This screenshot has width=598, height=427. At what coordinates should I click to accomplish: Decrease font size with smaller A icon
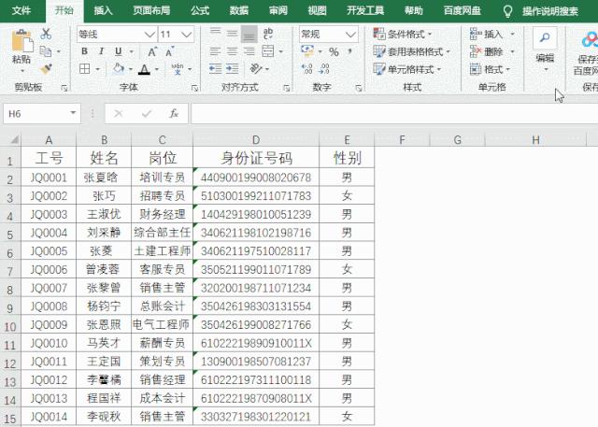point(170,51)
